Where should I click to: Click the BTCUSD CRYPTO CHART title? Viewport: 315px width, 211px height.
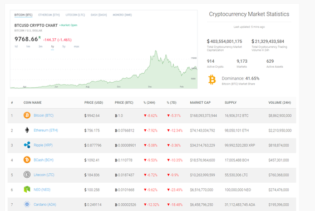coord(36,26)
